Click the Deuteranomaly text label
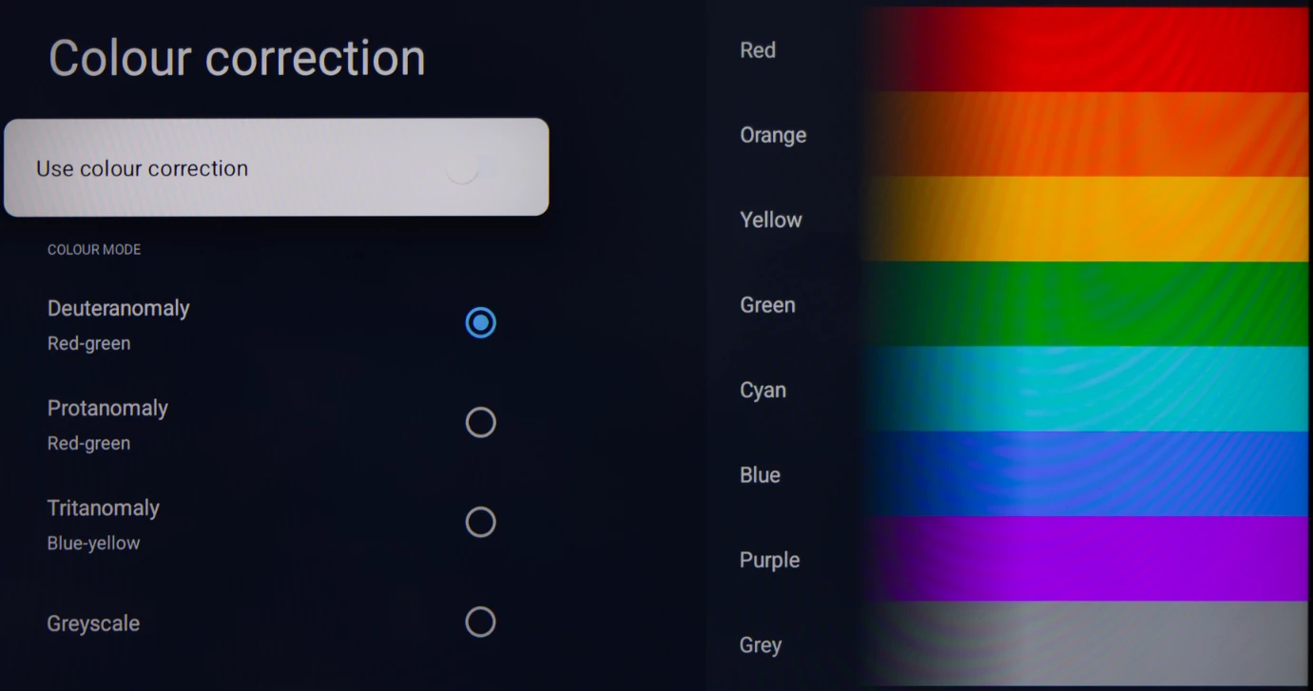This screenshot has height=691, width=1313. coord(119,309)
